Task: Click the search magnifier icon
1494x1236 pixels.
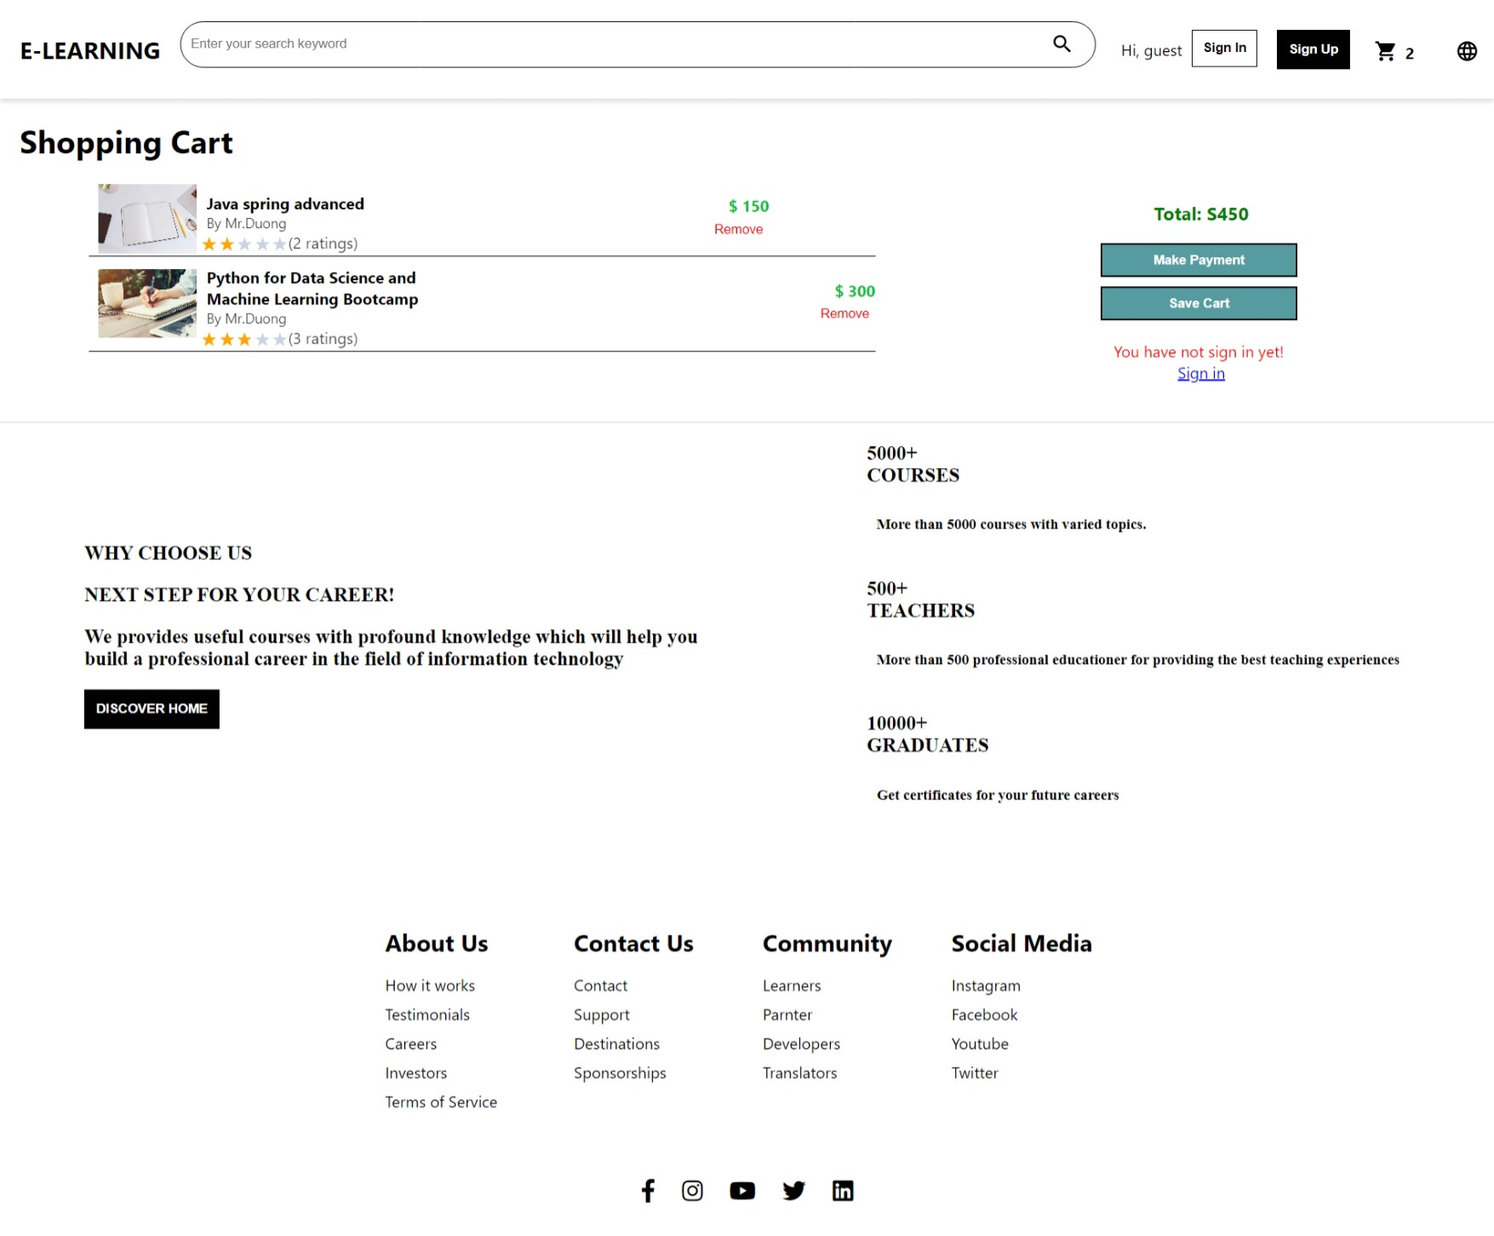Action: tap(1061, 43)
